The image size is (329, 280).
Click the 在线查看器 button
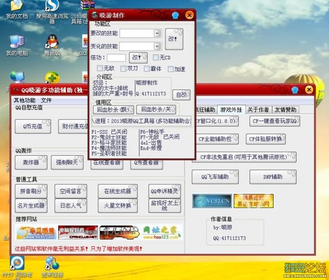coord(107,165)
